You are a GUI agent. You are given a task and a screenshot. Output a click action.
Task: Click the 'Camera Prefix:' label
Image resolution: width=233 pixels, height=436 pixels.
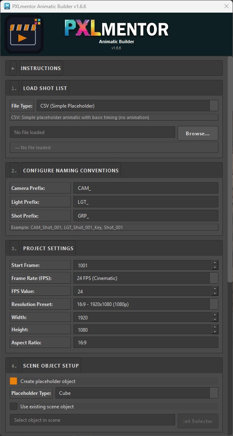point(28,188)
